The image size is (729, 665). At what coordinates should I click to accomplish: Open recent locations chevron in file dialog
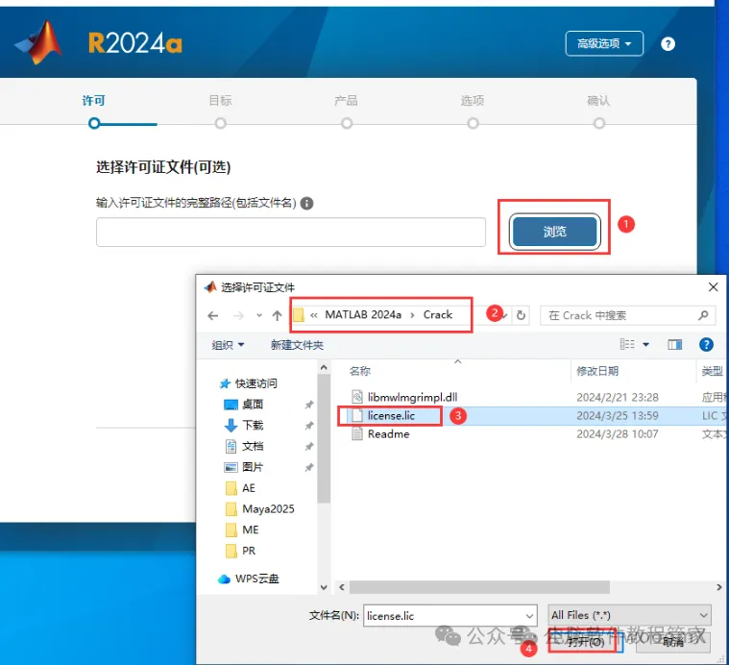tap(259, 316)
